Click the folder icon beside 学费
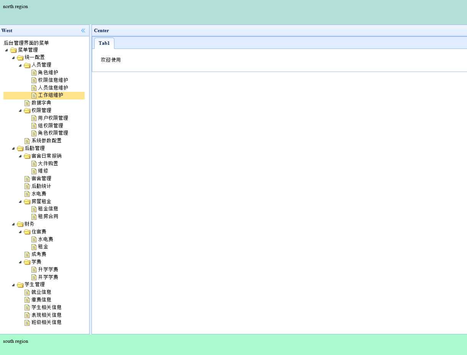Screen dimensions: 467x355 [27, 262]
